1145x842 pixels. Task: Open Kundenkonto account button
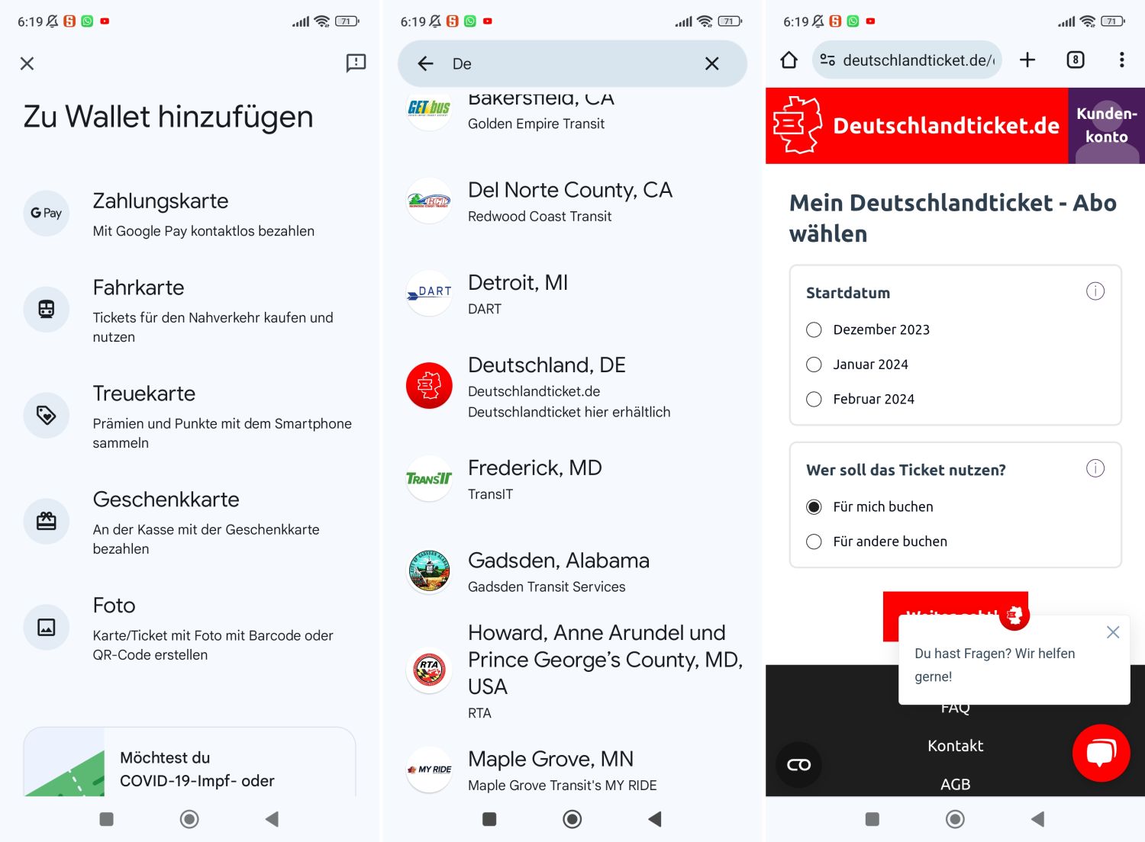point(1106,126)
